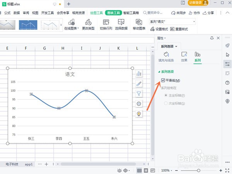Viewport: 232px width, 174px height.
Task: Open the 选择数据 select data tool
Action: point(121,25)
